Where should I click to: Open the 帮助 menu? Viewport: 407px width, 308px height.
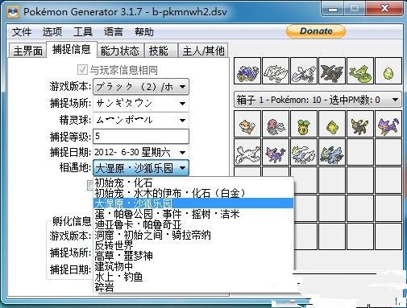click(x=144, y=32)
